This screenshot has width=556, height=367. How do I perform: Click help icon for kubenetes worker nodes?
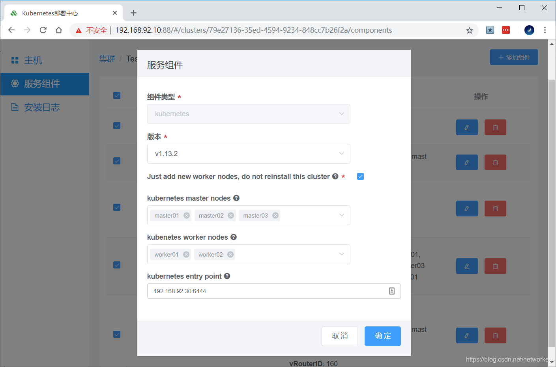coord(234,237)
